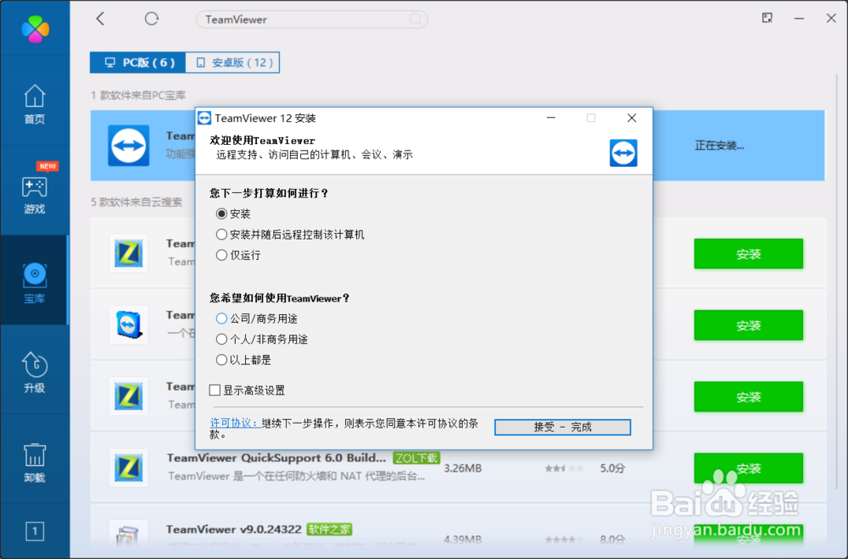
Task: Click the numbered 1 download task icon
Action: click(x=35, y=531)
